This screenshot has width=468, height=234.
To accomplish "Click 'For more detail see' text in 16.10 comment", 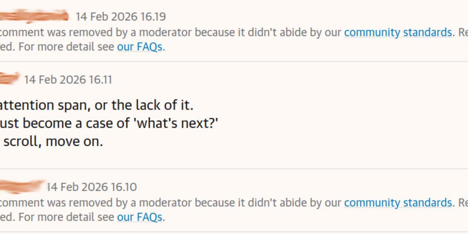I will point(66,218).
